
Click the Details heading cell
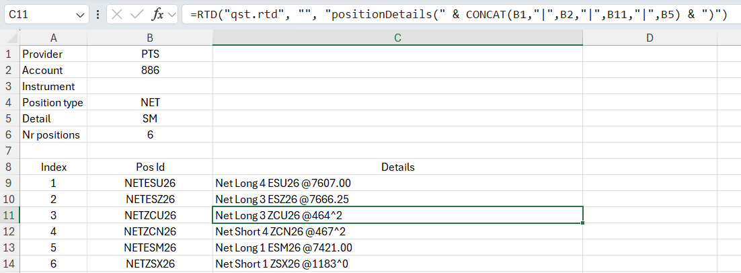398,167
